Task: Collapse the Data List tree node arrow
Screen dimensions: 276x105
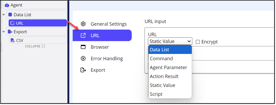Action: coord(3,15)
